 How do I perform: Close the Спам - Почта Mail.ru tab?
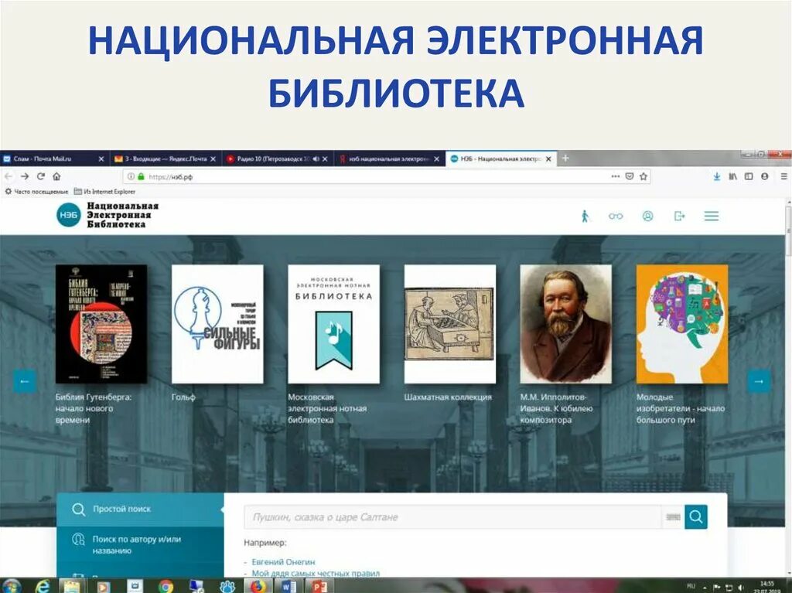click(101, 158)
